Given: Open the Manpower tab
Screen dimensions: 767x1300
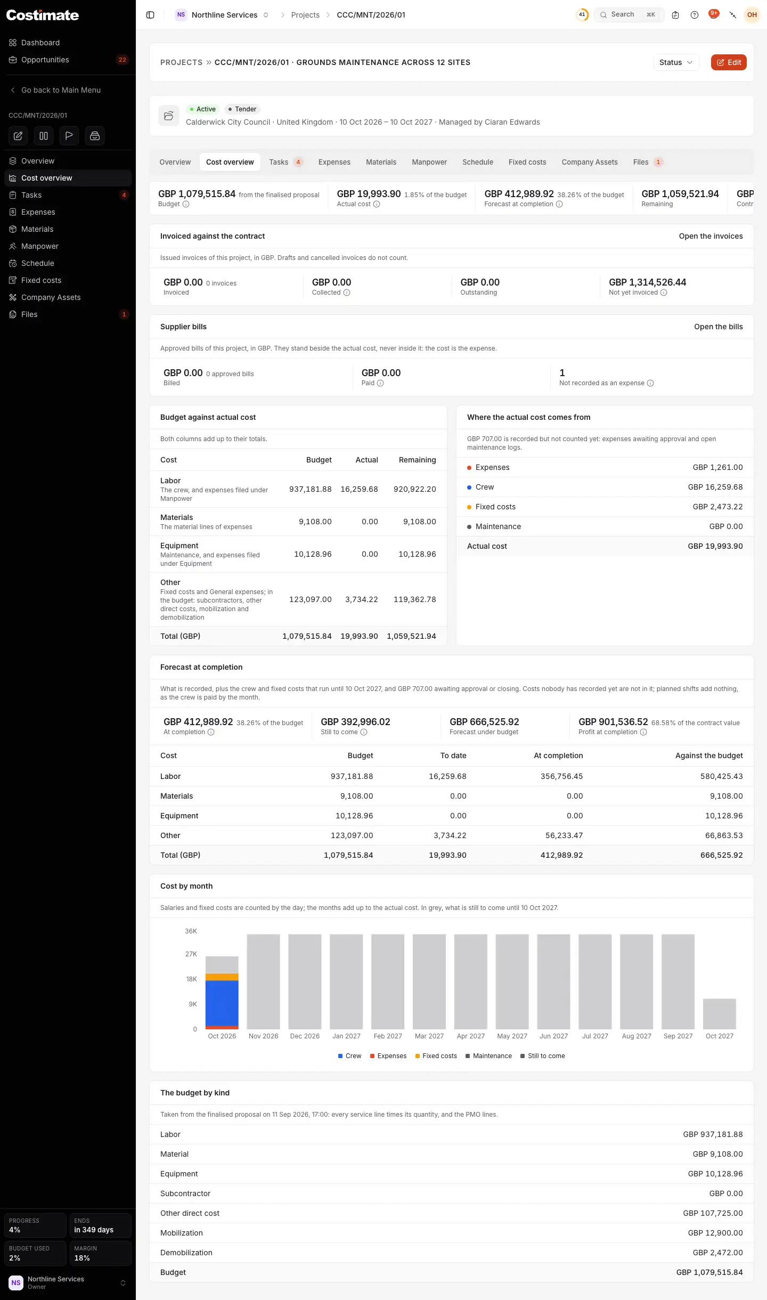Looking at the screenshot, I should [x=429, y=162].
